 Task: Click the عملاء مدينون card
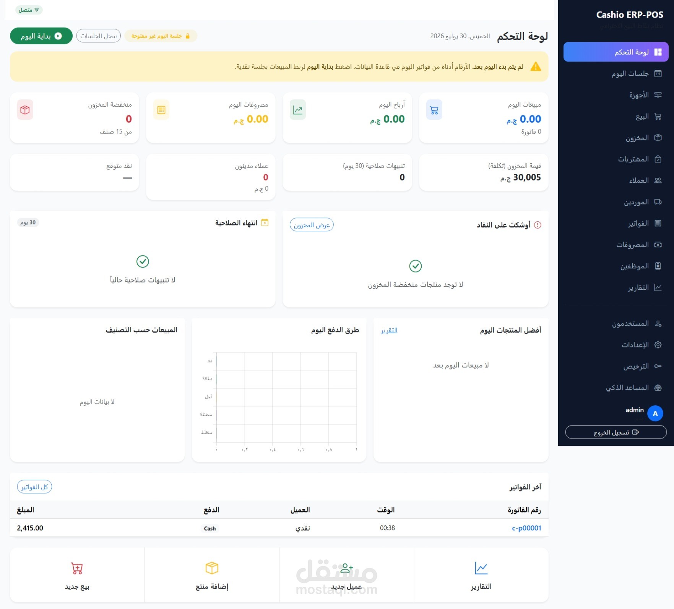211,177
